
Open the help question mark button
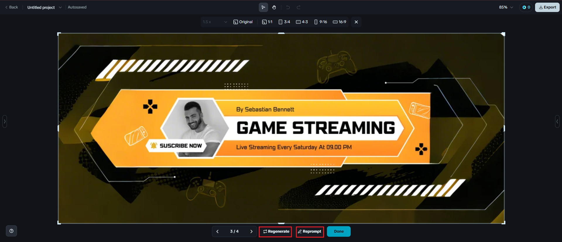[11, 231]
